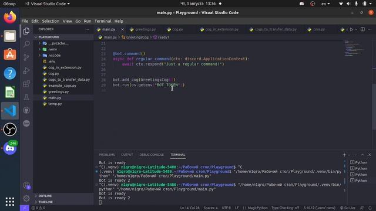Open notifications bell in status bar
376x211 pixels.
[x=370, y=208]
